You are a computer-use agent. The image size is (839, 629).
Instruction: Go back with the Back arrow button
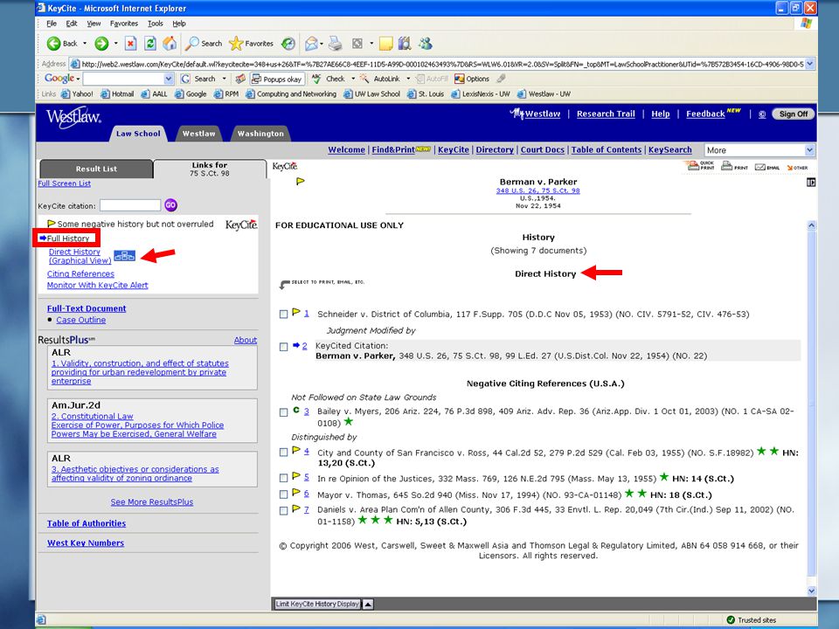pos(62,44)
